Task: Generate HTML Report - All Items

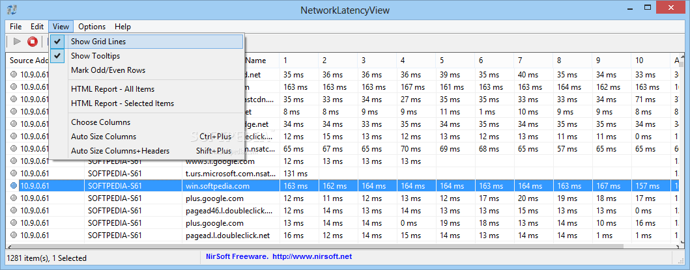Action: 146,89
